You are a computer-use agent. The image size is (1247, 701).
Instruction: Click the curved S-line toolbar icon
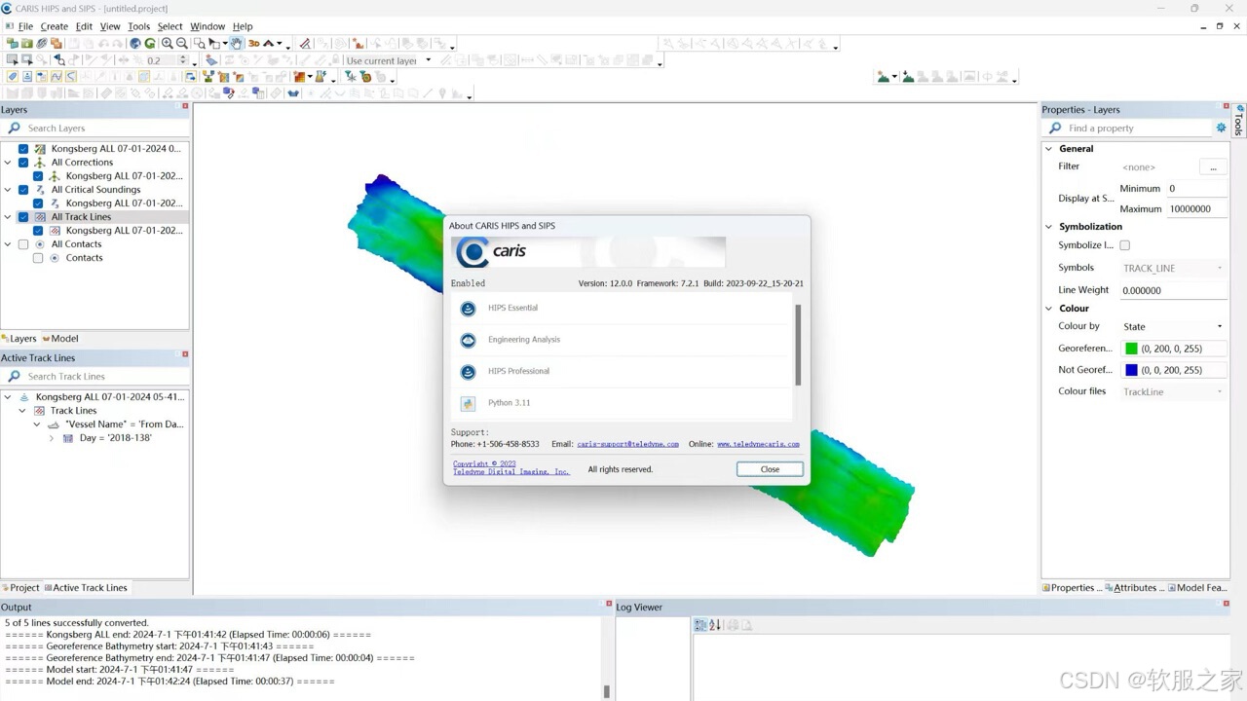[x=71, y=77]
